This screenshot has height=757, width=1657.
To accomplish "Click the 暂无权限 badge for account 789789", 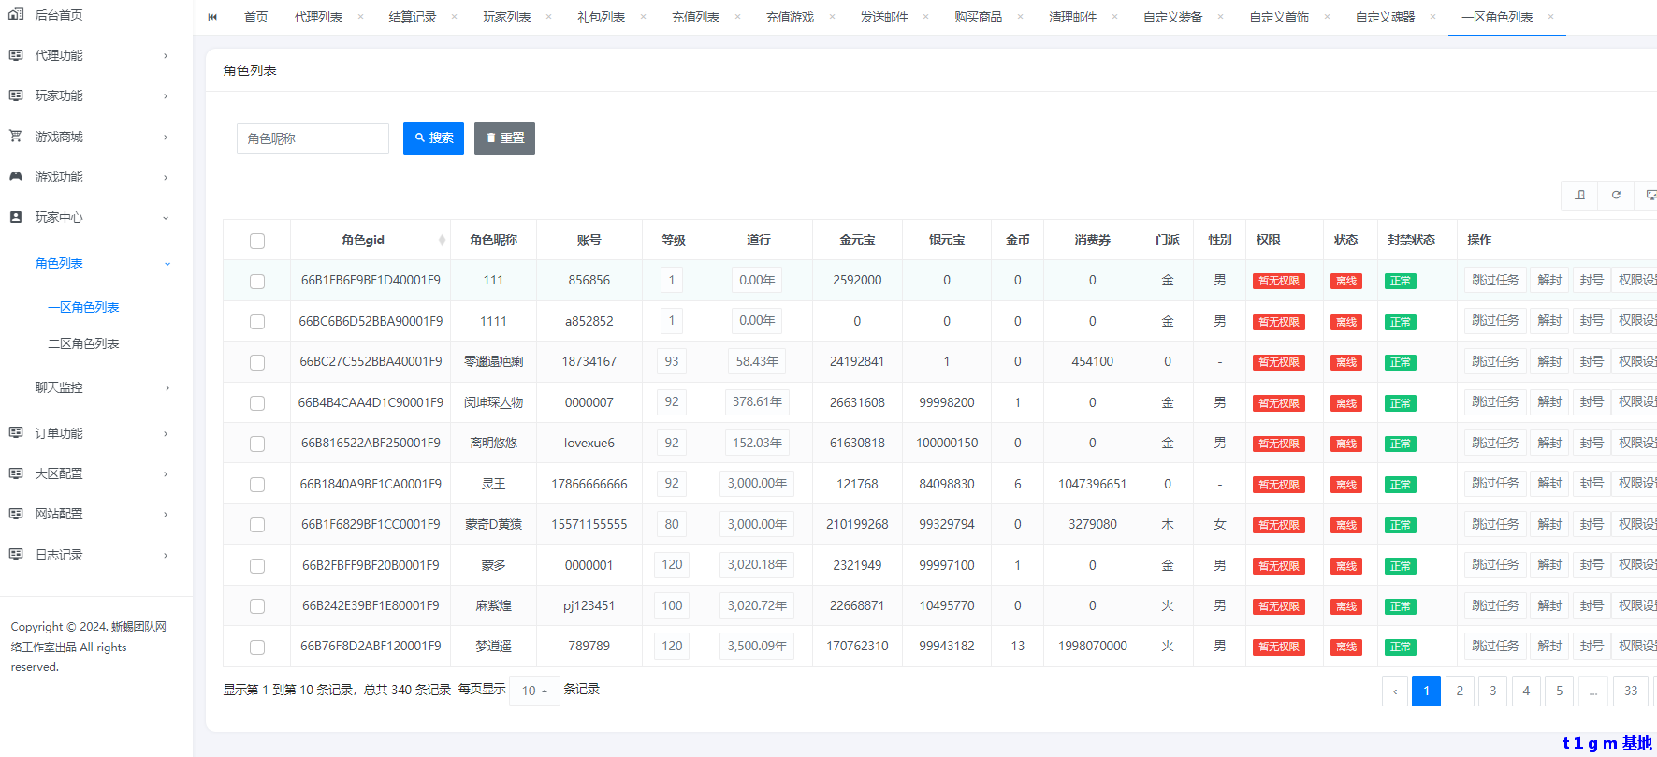I will (1278, 647).
